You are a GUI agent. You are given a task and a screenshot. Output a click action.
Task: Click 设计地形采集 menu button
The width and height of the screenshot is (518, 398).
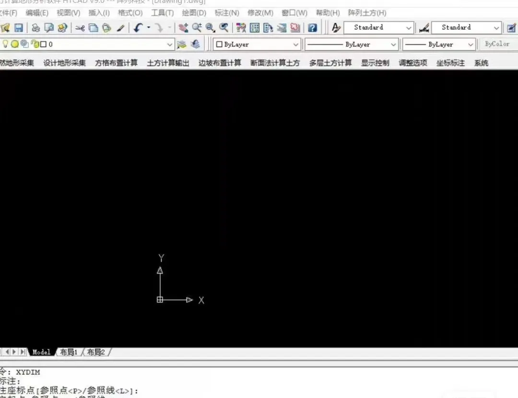pyautogui.click(x=64, y=63)
